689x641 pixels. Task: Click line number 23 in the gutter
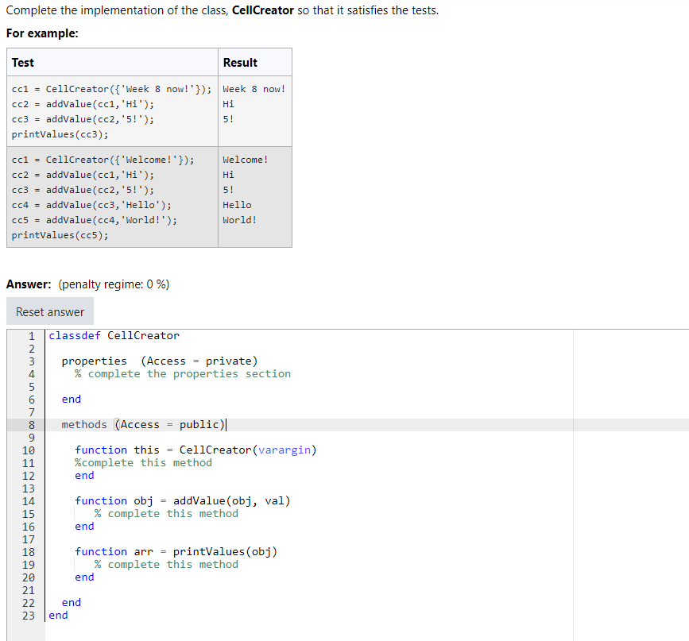tap(29, 616)
